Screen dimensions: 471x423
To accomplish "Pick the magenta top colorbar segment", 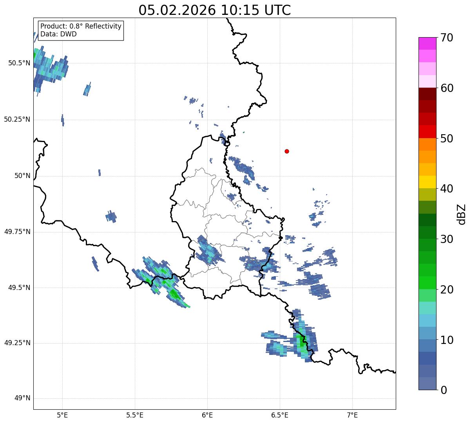I will (427, 43).
